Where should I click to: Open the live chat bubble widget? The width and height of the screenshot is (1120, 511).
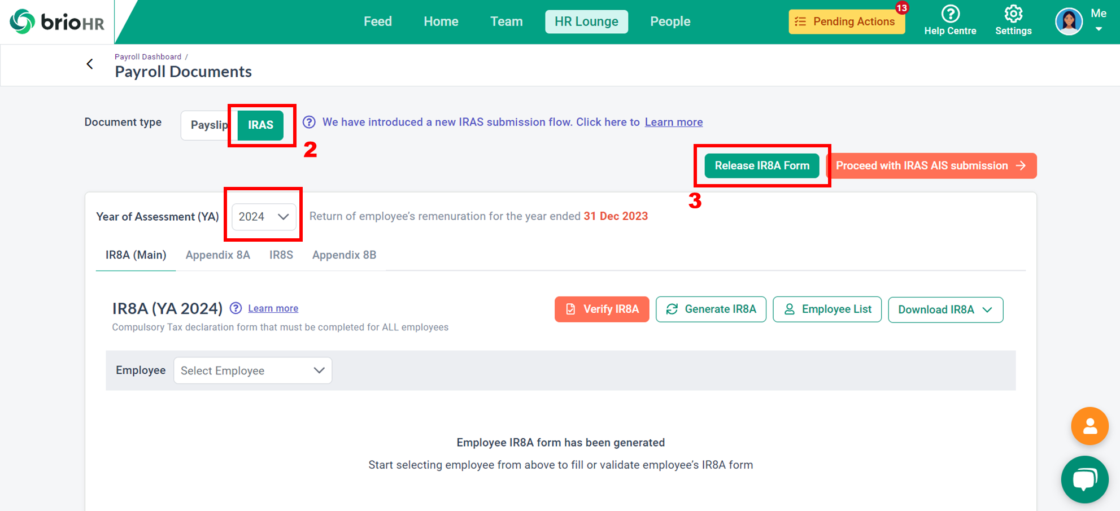coord(1084,479)
